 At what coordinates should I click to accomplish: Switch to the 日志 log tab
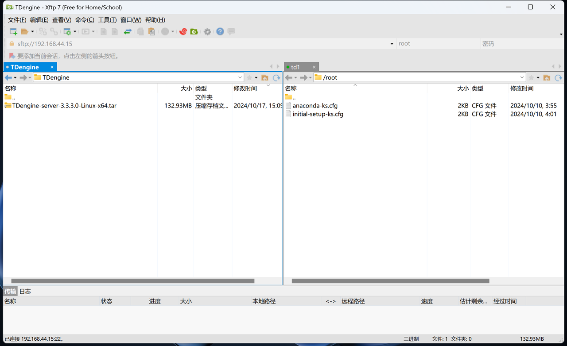(25, 291)
